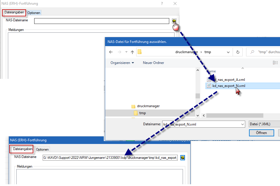The height and width of the screenshot is (186, 280).
Task: Navigate up one folder level with the up arrow
Action: pos(132,52)
